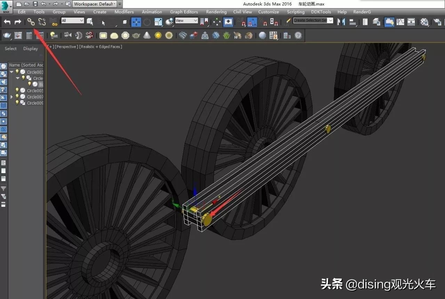The image size is (445, 299).
Task: Open the Curve Editor from the toolbar
Action: 400,22
